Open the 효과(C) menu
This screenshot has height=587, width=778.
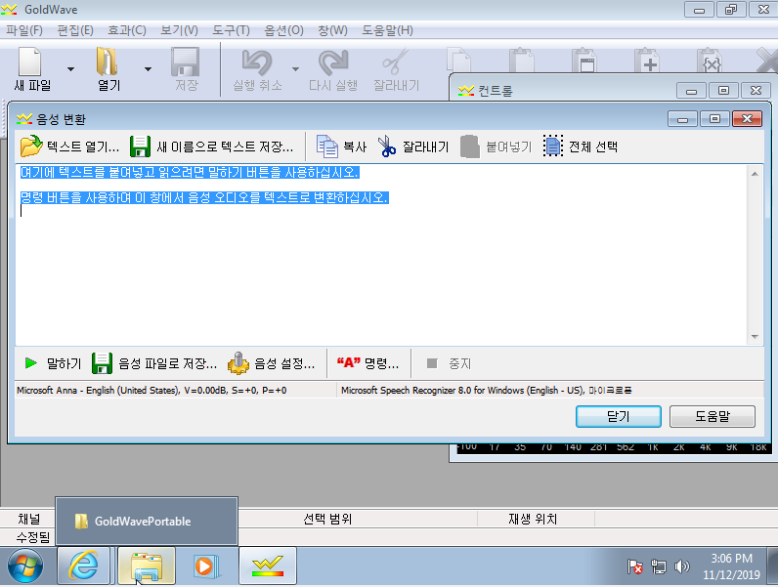126,30
